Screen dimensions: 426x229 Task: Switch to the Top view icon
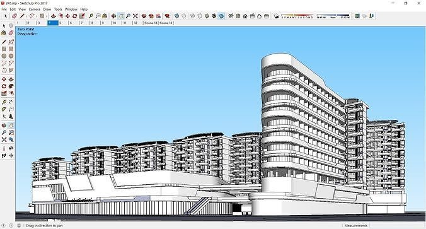pos(238,16)
